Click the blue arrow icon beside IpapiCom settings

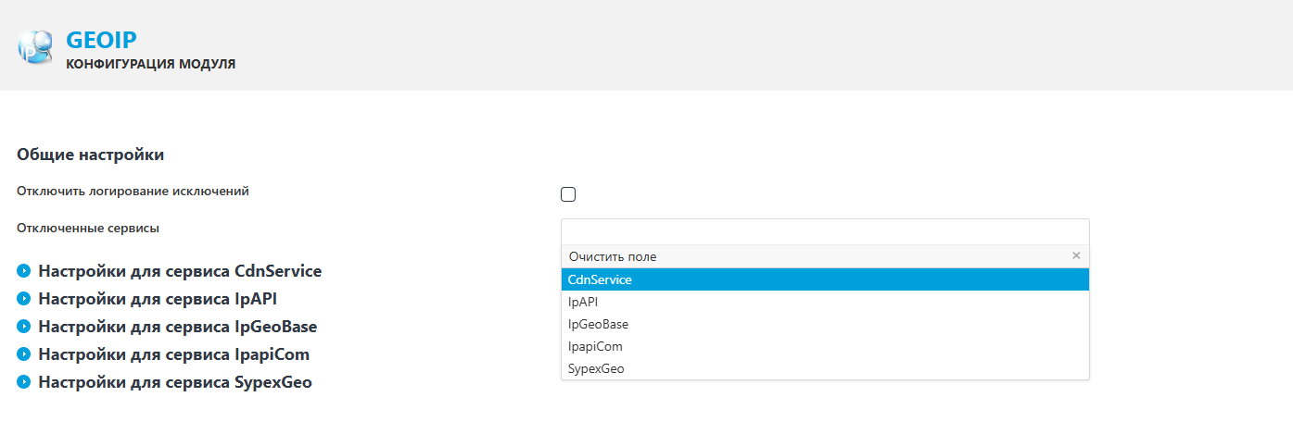pyautogui.click(x=24, y=354)
